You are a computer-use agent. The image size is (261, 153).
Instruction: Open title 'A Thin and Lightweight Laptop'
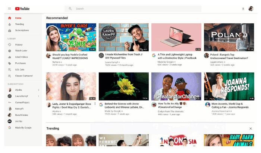point(177,56)
